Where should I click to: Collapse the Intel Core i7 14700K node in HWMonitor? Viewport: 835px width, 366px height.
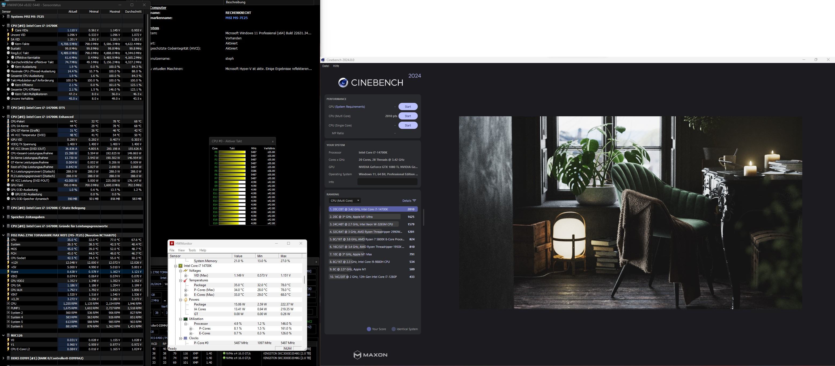[175, 266]
